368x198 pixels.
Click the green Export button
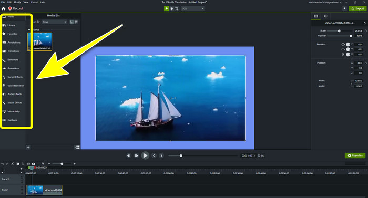coord(357,8)
